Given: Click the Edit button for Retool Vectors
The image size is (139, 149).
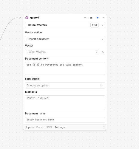Looking at the screenshot, I should 94,25.
